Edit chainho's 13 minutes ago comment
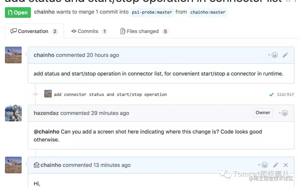This screenshot has width=299, height=187. click(276, 165)
